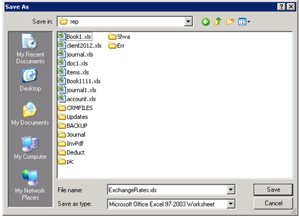299x217 pixels.
Task: Expand the File name dropdown arrow
Action: coord(231,189)
